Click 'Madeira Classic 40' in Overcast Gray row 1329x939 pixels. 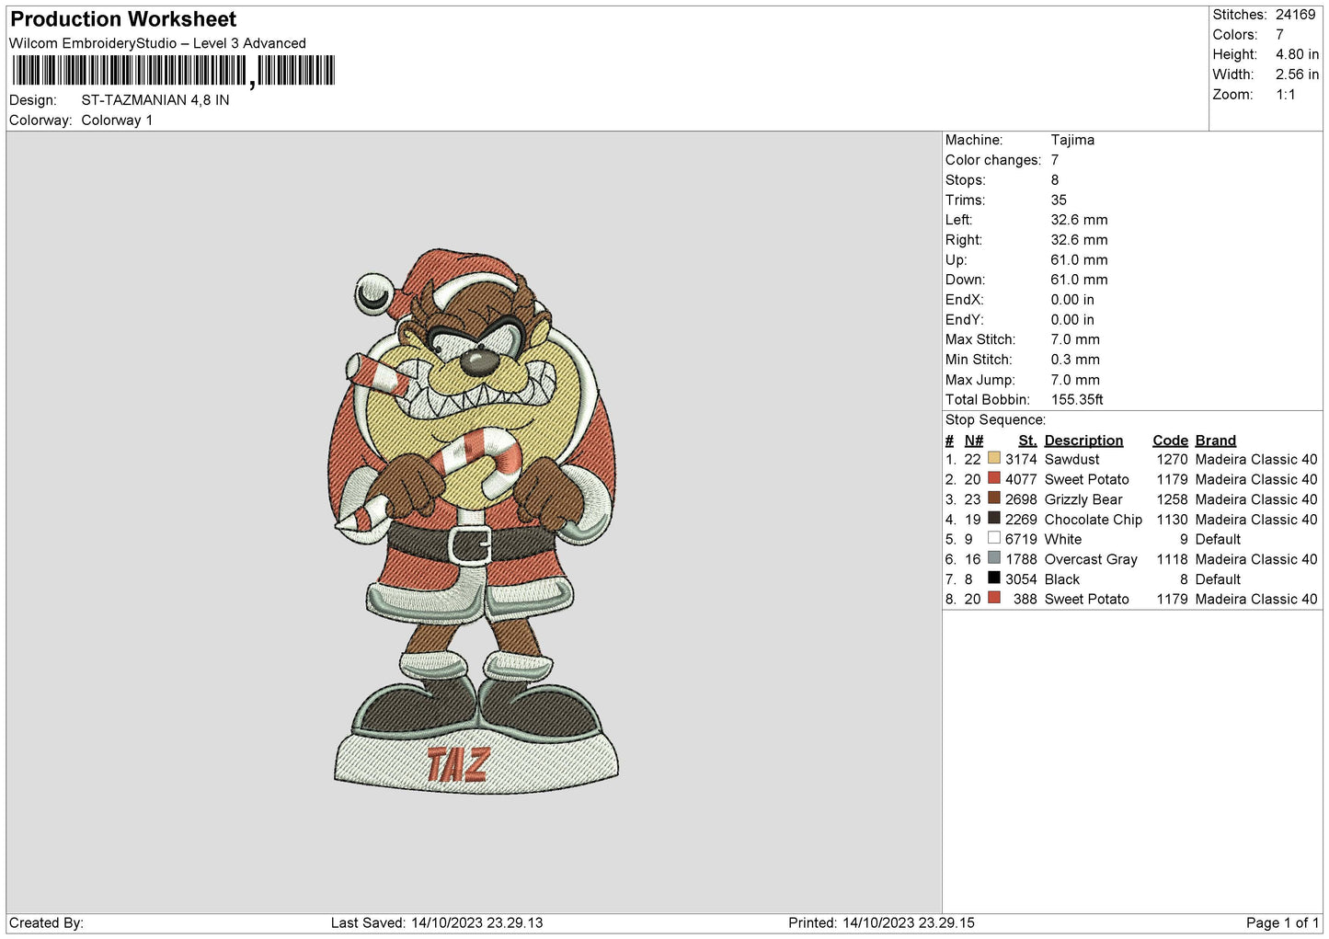coord(1255,559)
